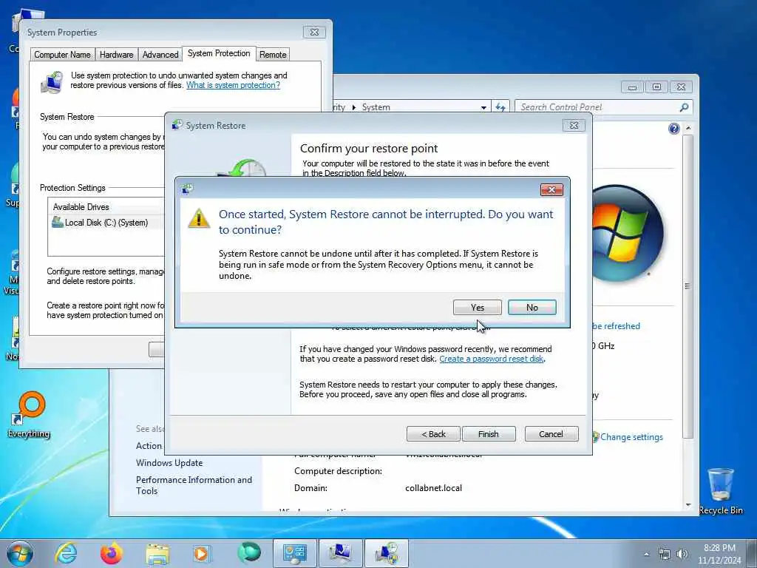
Task: Go Back in System Restore wizard
Action: pos(433,433)
